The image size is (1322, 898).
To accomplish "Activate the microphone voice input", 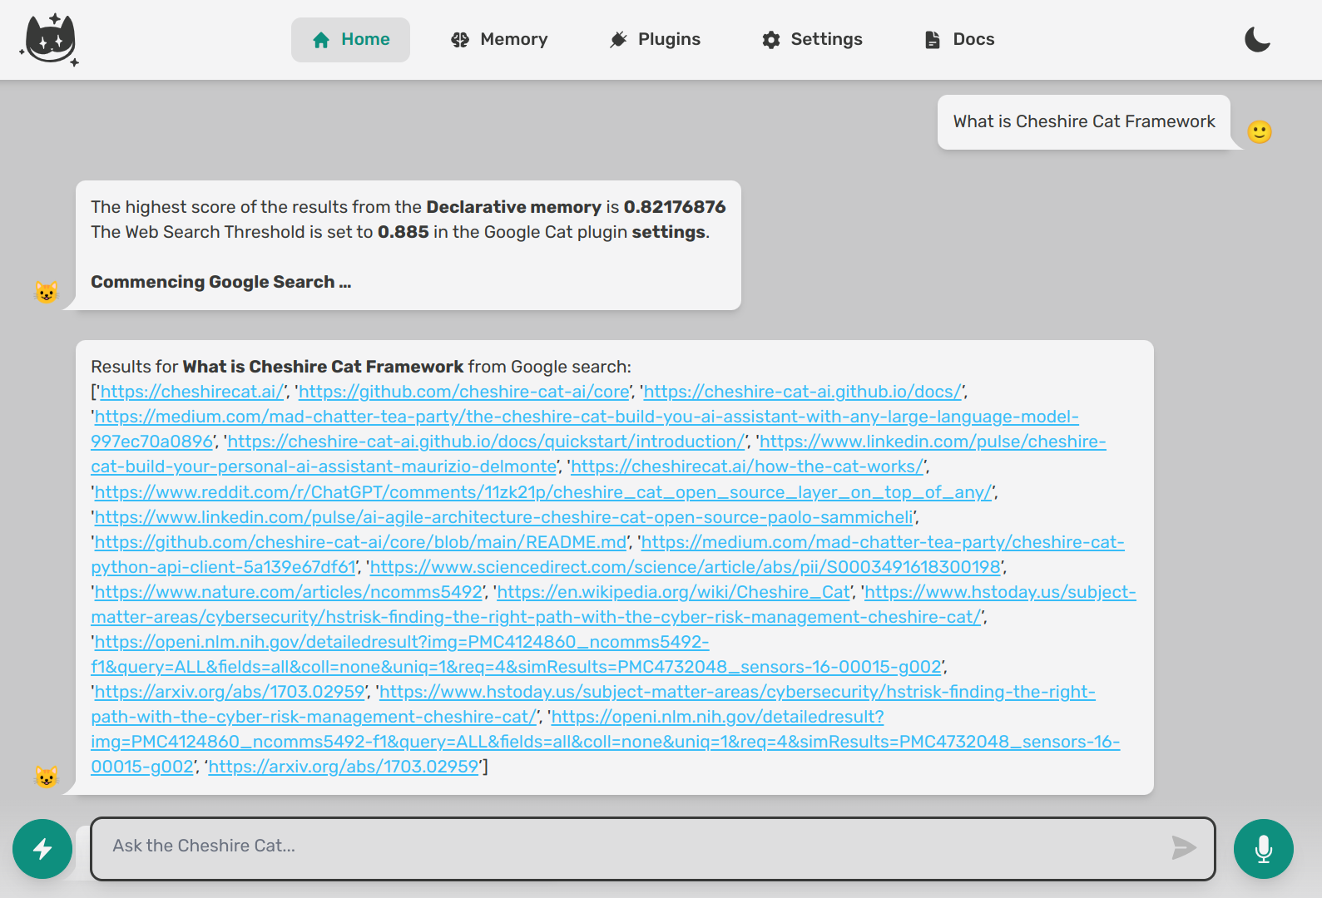I will [x=1264, y=849].
